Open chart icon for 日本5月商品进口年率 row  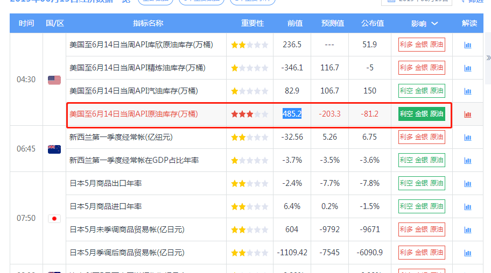(467, 207)
